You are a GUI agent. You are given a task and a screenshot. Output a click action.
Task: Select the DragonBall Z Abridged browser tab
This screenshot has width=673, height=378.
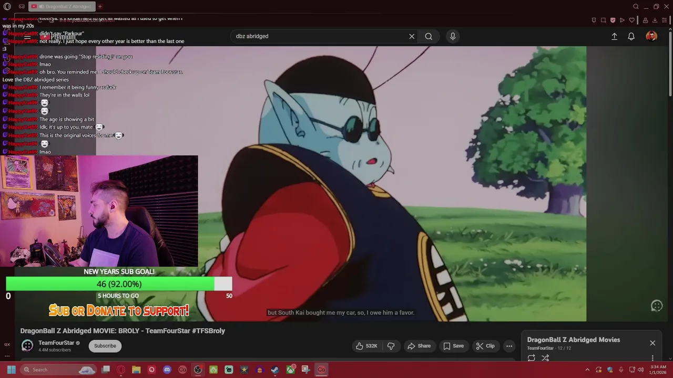tap(61, 6)
